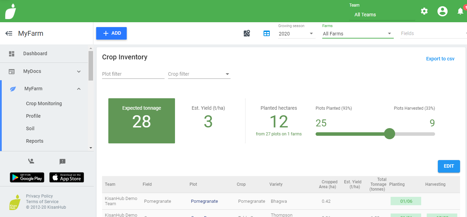Click sidebar scrollbar up arrow
Screen dimensions: 467x217
click(x=91, y=48)
